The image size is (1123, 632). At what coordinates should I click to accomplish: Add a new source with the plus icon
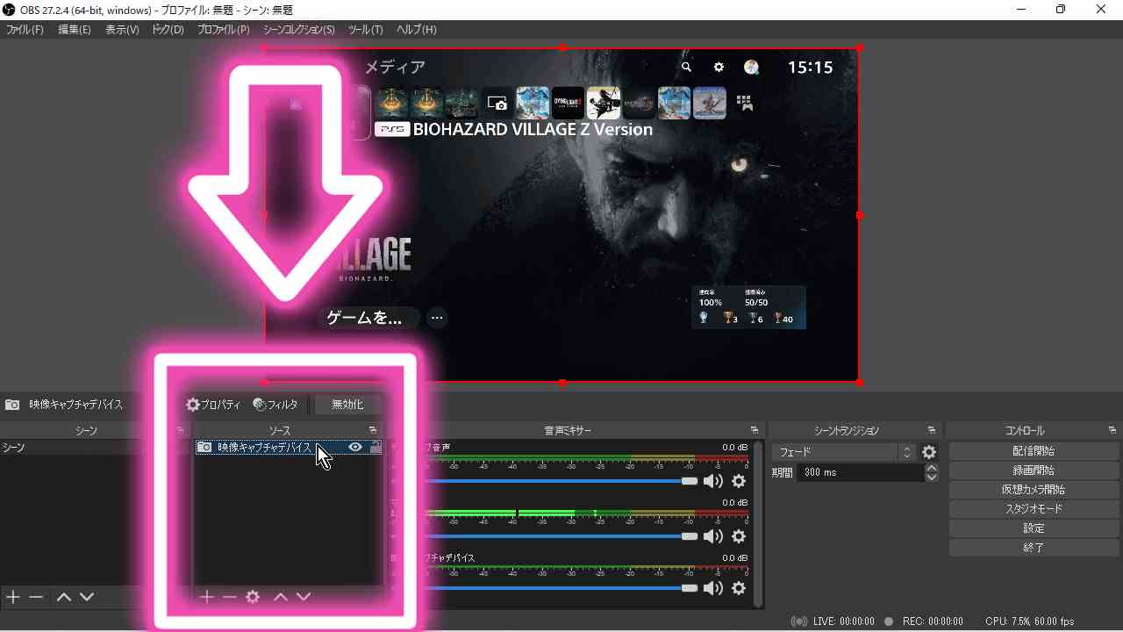pos(206,597)
